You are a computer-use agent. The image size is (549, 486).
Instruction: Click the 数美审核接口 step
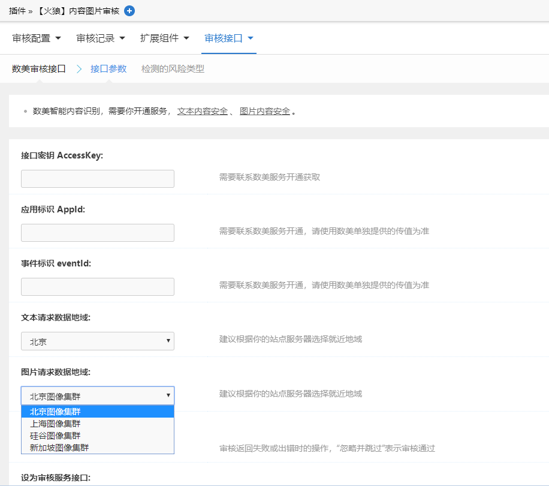coord(38,69)
